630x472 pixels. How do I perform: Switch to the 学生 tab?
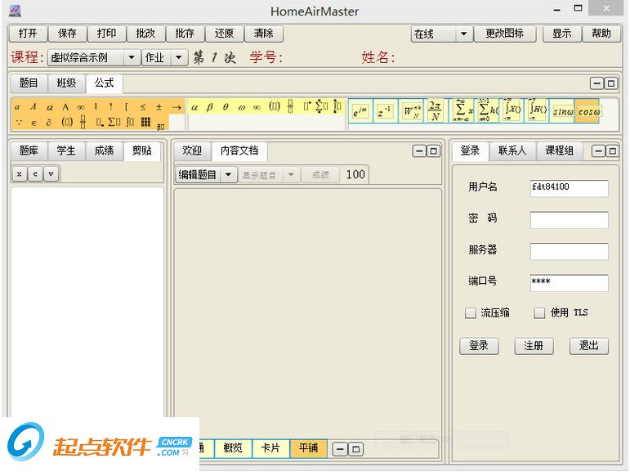pyautogui.click(x=66, y=151)
